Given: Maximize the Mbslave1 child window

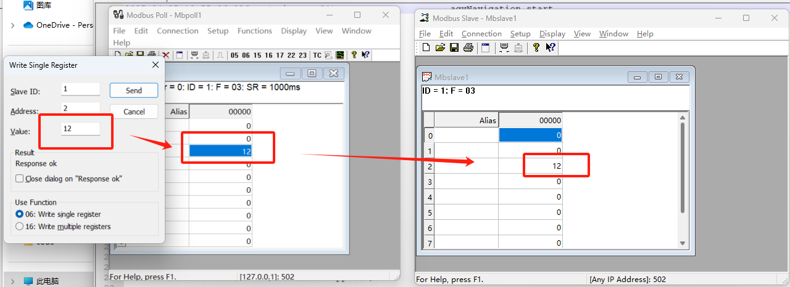Looking at the screenshot, I should (659, 77).
